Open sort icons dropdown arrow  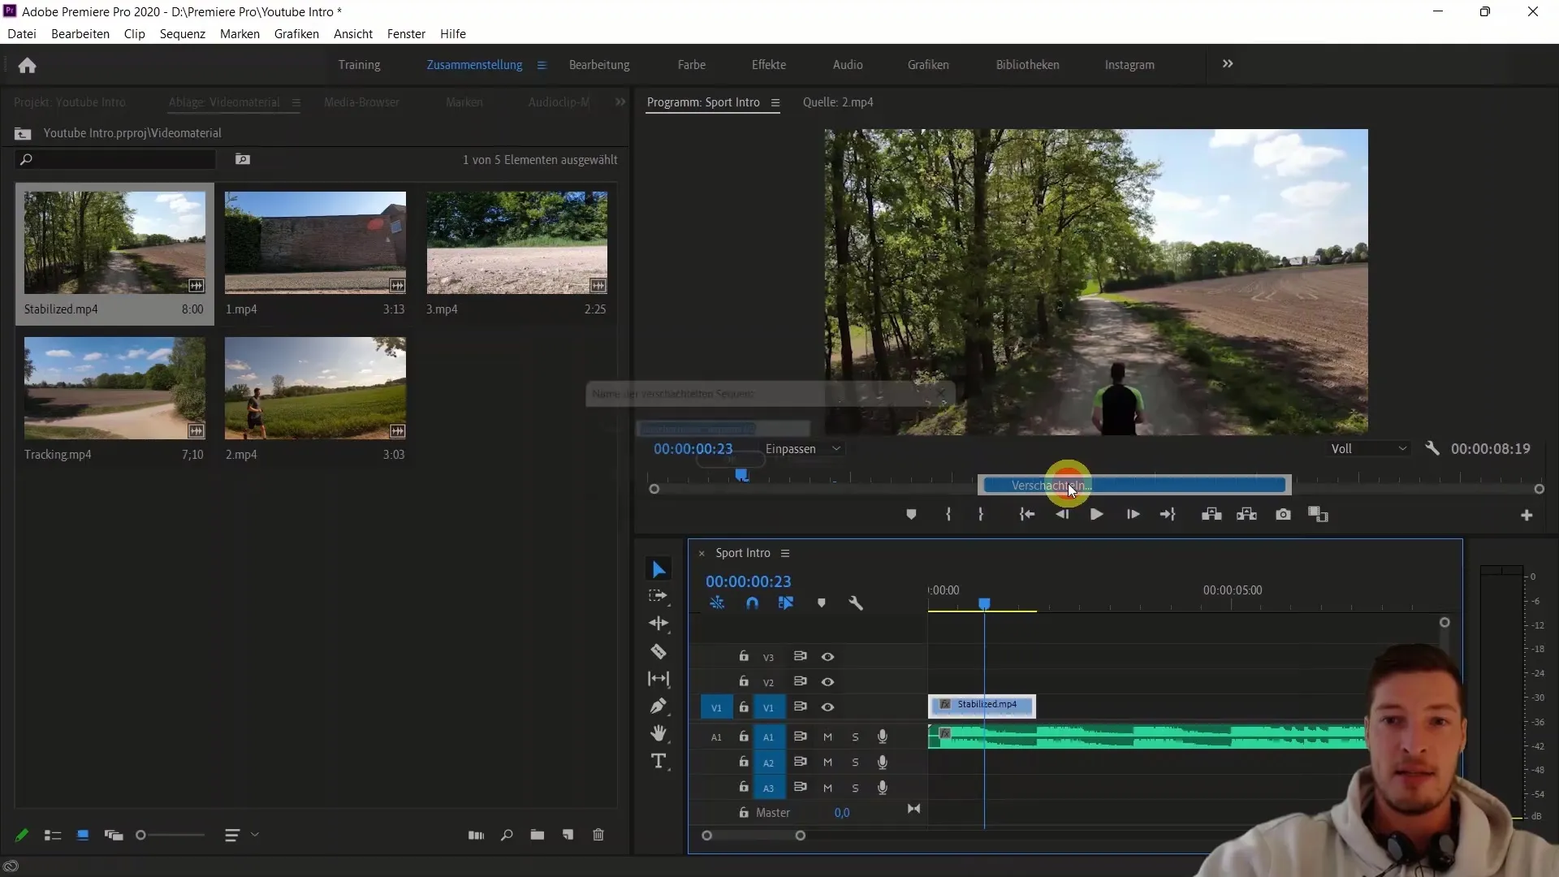coord(255,835)
